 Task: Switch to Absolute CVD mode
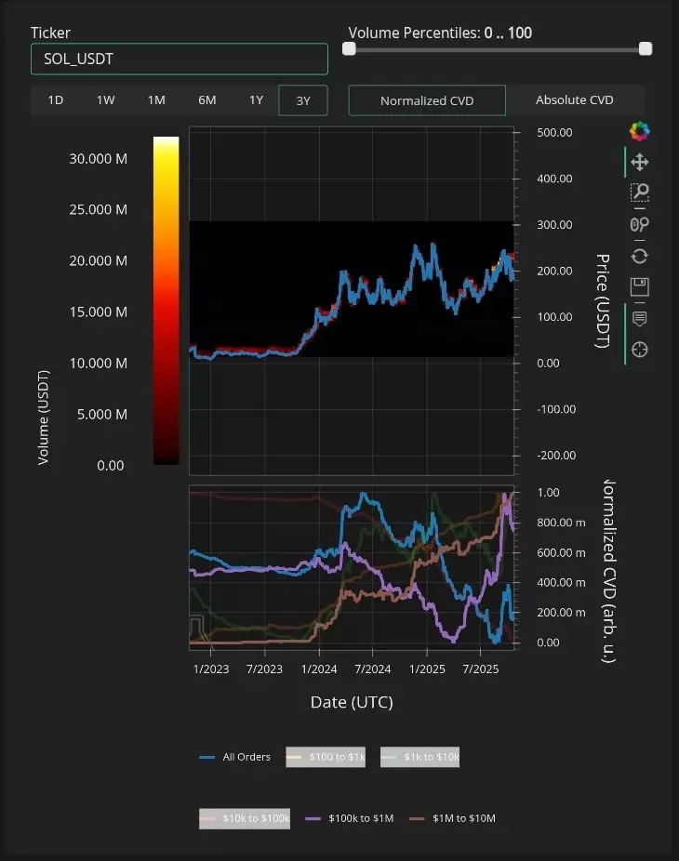pos(574,100)
